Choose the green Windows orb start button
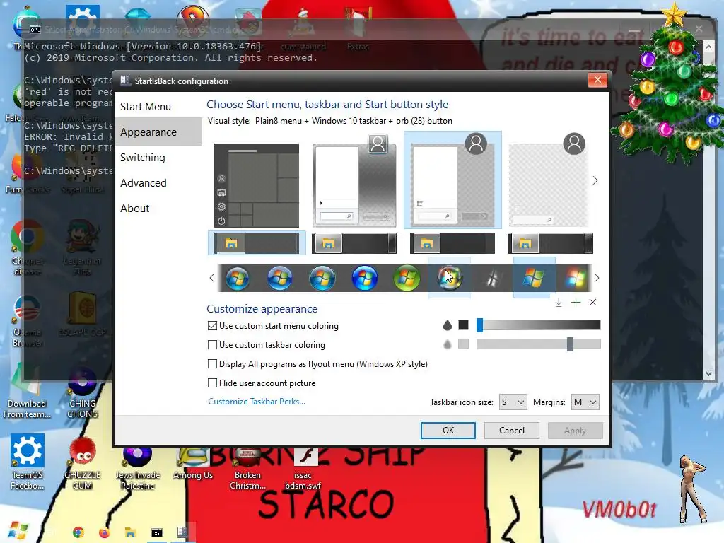Viewport: 724px width, 543px height. (407, 279)
